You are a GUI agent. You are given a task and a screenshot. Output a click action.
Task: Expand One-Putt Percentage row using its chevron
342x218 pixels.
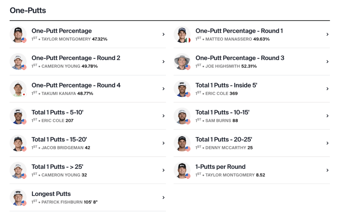tap(163, 34)
